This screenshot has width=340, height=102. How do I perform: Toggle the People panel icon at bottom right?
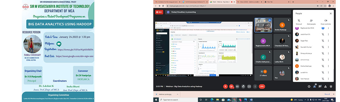tap(315, 86)
